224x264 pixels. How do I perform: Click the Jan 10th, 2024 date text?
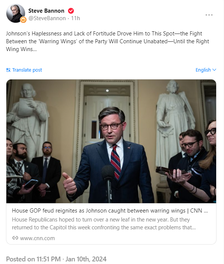[x=86, y=259]
